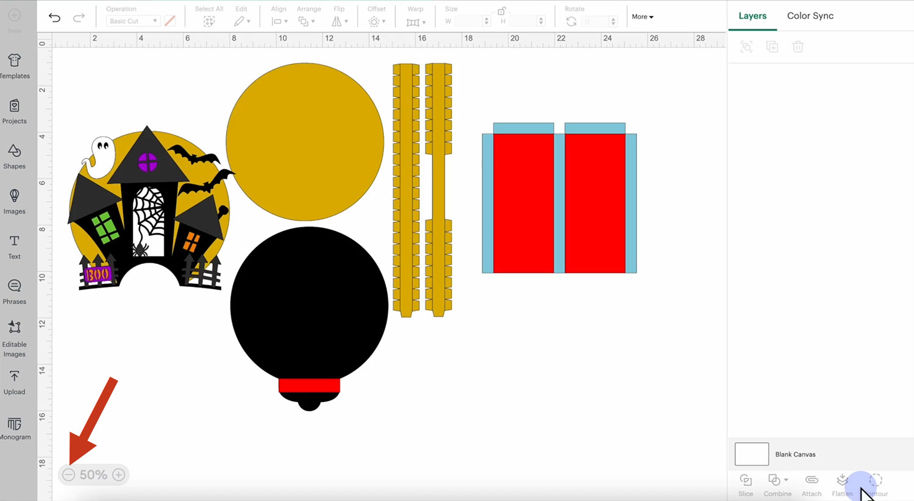Select the haunted house image on canvas
The image size is (914, 501).
151,207
